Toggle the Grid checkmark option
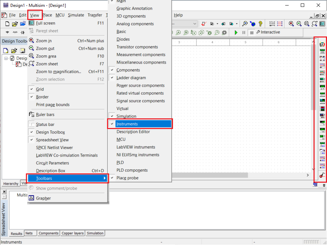Image resolution: width=327 pixels, height=246 pixels. [x=40, y=89]
